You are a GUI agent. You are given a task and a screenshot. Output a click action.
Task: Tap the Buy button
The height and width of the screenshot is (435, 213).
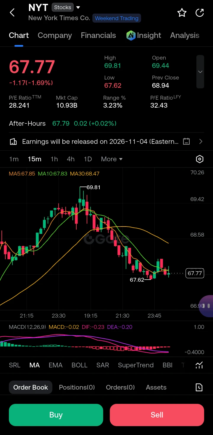pyautogui.click(x=56, y=415)
